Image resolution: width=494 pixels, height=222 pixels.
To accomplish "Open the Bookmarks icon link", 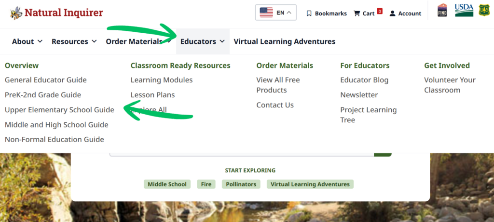I will click(309, 13).
